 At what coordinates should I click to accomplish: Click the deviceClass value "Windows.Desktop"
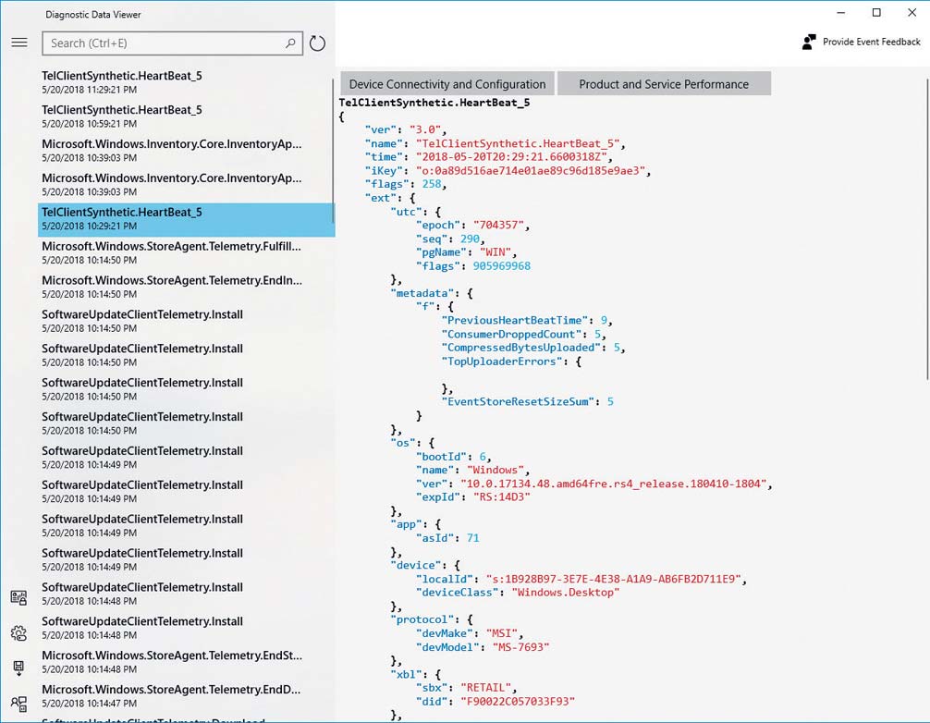[x=565, y=593]
